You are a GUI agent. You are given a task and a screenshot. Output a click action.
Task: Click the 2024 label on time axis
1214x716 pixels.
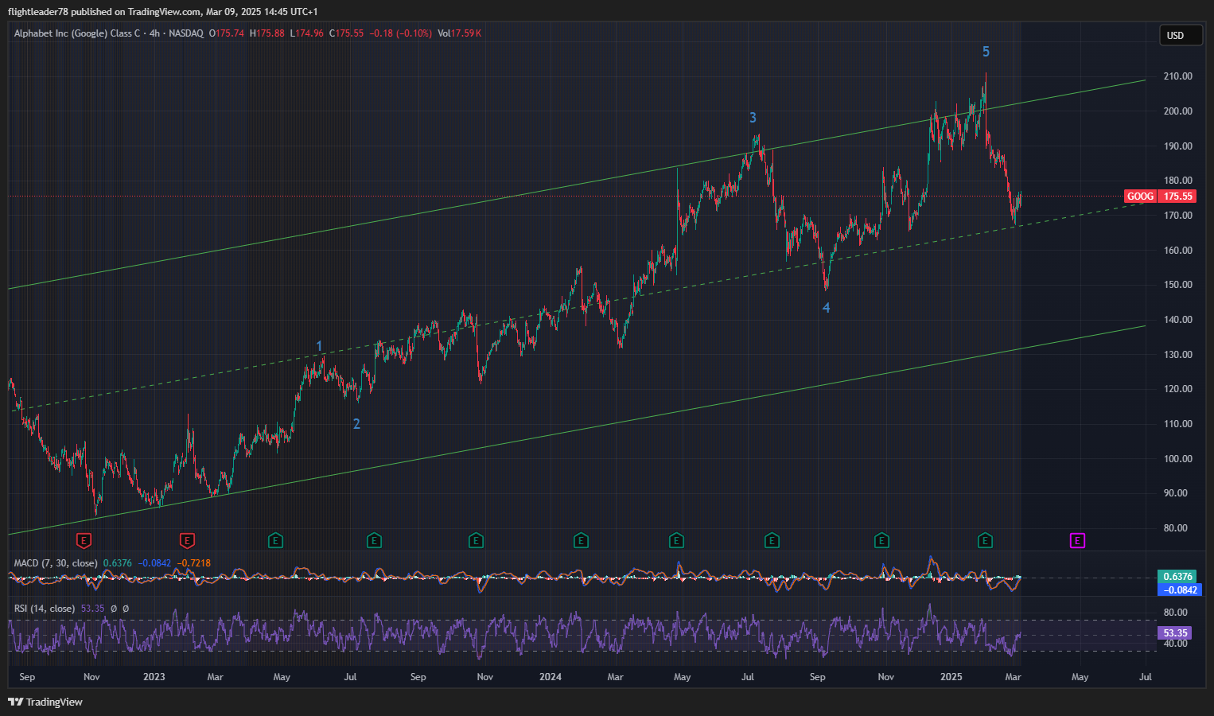(551, 677)
